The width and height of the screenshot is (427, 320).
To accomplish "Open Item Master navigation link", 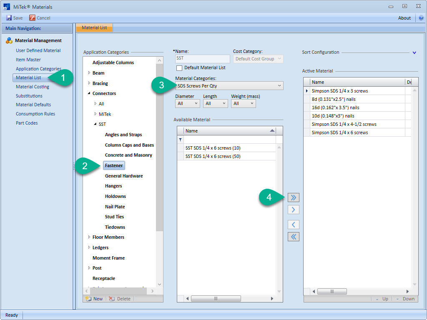I will pos(28,60).
